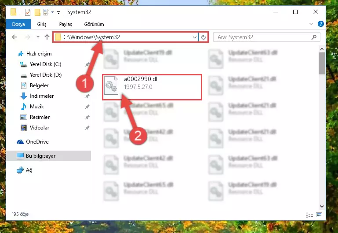Click the pin icon next to Videolar
This screenshot has width=338, height=233.
[x=87, y=128]
